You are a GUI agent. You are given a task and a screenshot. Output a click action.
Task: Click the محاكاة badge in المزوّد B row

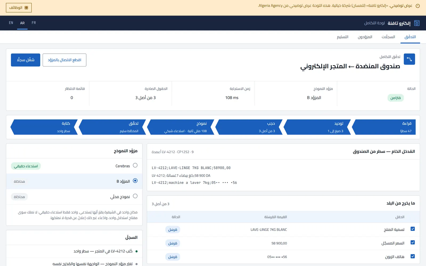(x=19, y=181)
